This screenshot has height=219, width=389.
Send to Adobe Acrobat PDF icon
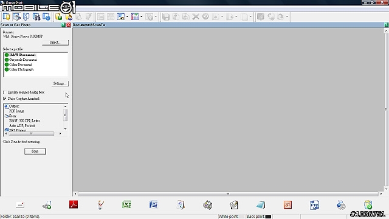click(x=74, y=204)
